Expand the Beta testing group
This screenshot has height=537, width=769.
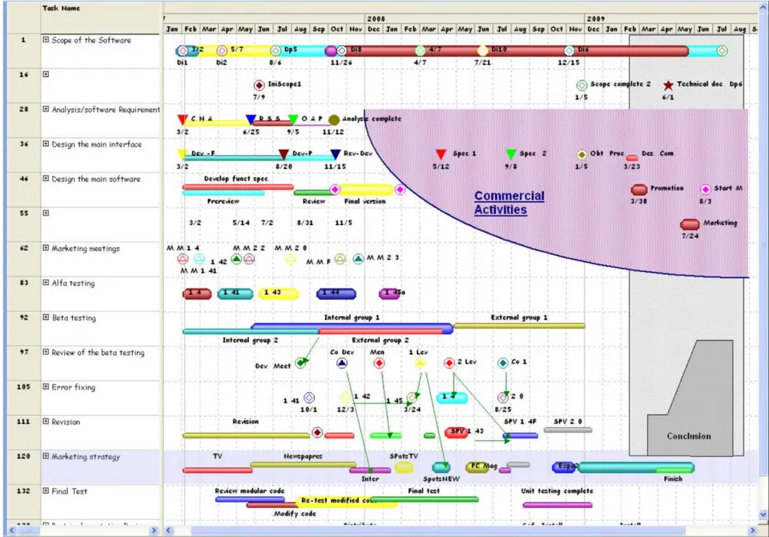click(x=46, y=317)
